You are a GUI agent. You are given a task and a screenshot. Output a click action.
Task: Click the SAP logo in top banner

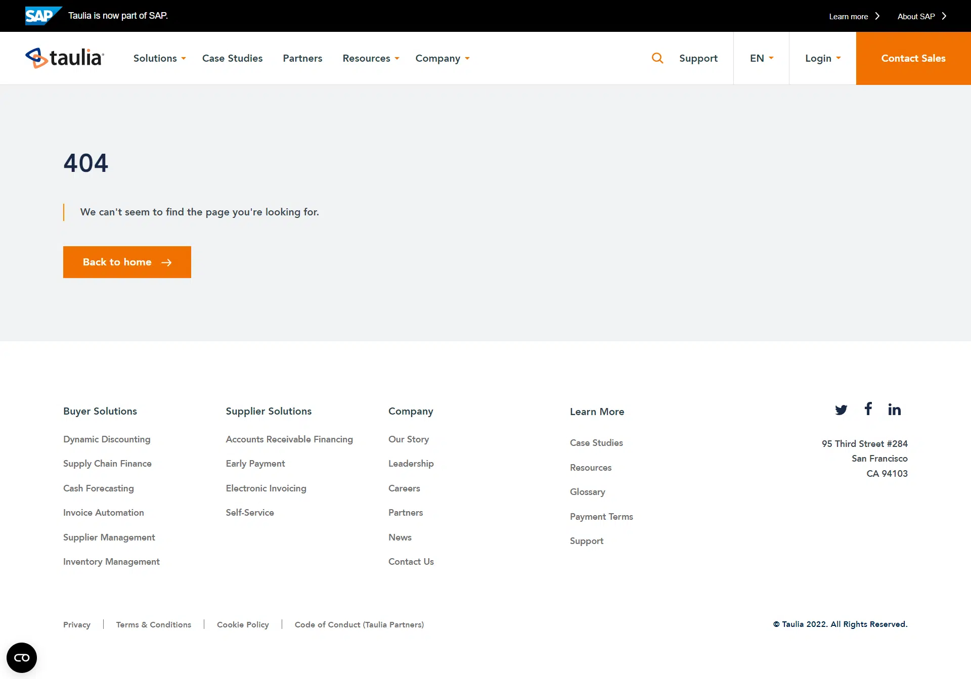click(x=43, y=16)
